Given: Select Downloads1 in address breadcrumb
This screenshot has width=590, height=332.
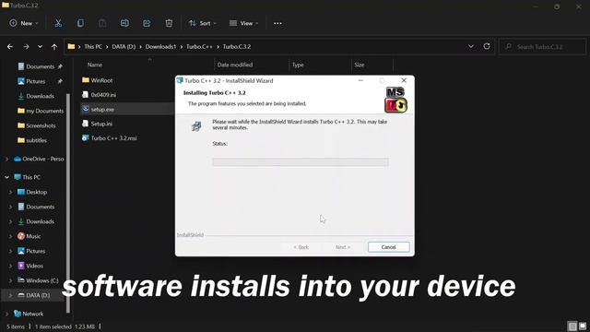Looking at the screenshot, I should 160,47.
